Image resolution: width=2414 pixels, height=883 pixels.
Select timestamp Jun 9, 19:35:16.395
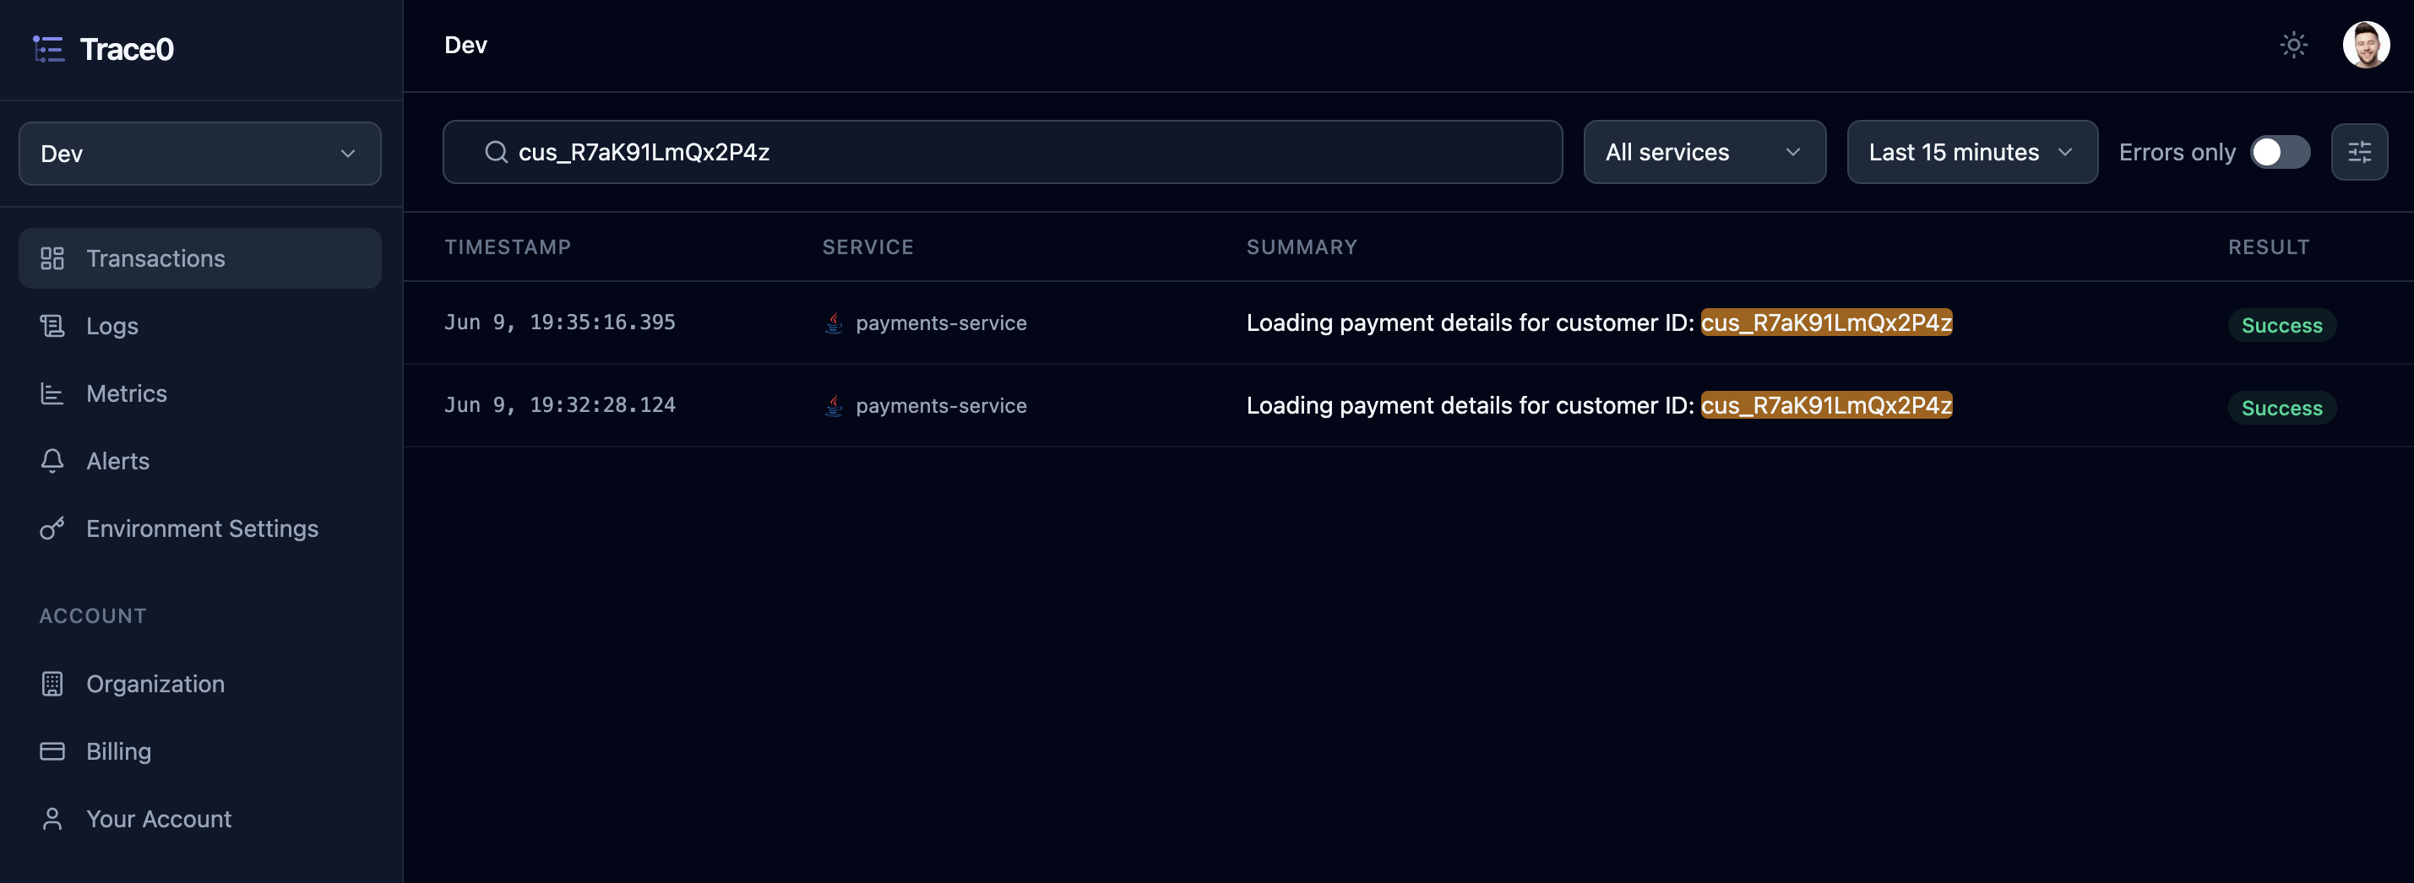point(559,322)
